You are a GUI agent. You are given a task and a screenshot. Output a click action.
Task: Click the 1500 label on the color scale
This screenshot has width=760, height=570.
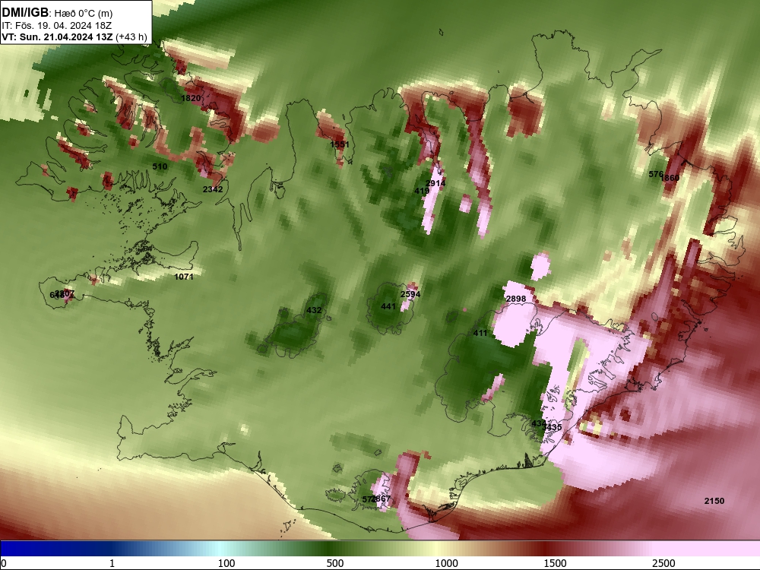pos(555,563)
